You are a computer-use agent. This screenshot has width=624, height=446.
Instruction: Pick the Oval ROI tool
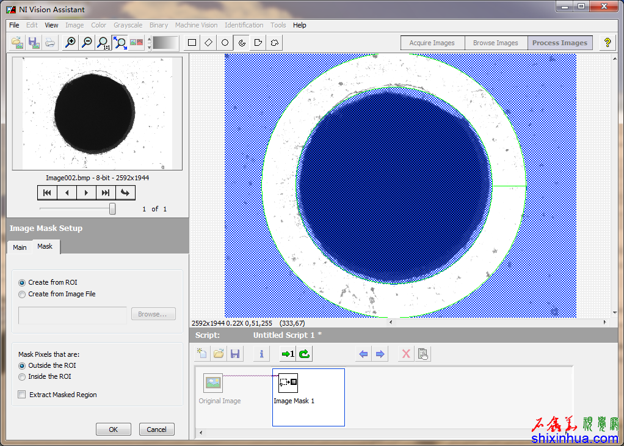[x=225, y=43]
